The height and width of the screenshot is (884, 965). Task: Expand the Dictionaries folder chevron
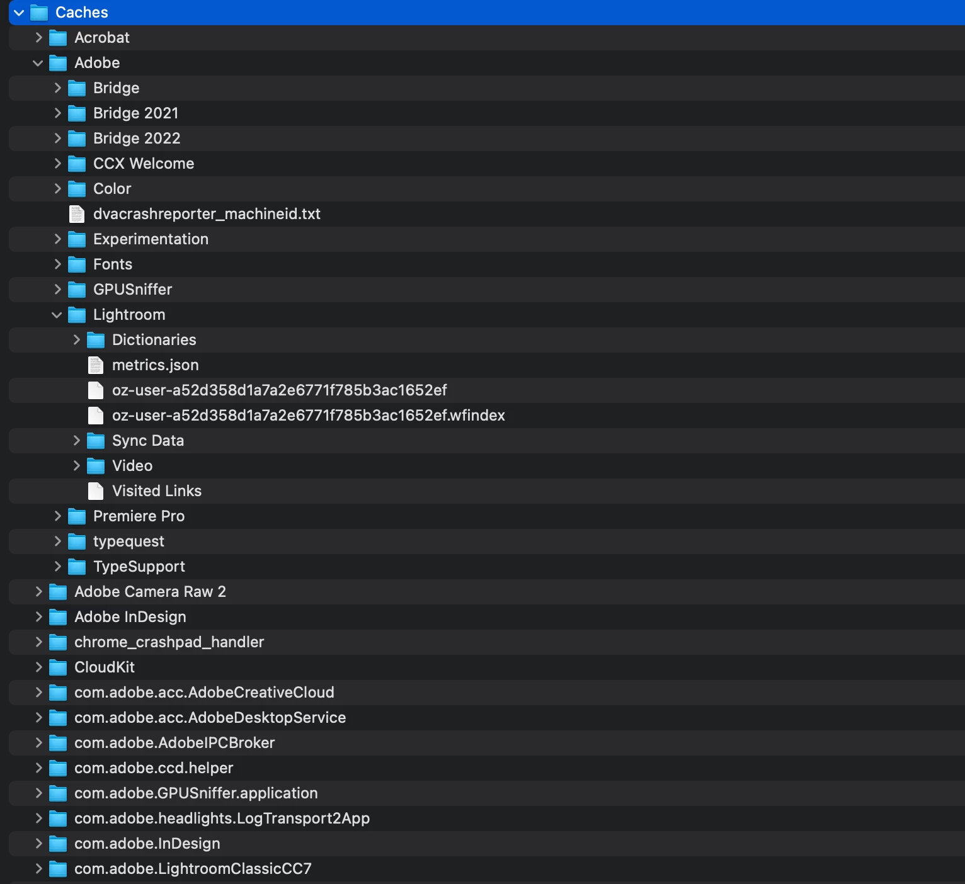[76, 340]
